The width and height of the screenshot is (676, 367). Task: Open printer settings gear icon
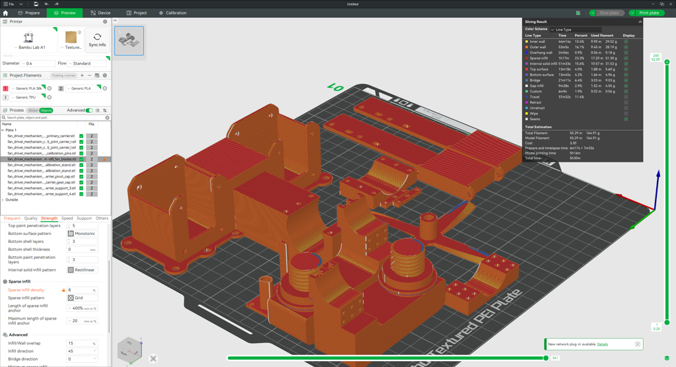click(x=105, y=22)
